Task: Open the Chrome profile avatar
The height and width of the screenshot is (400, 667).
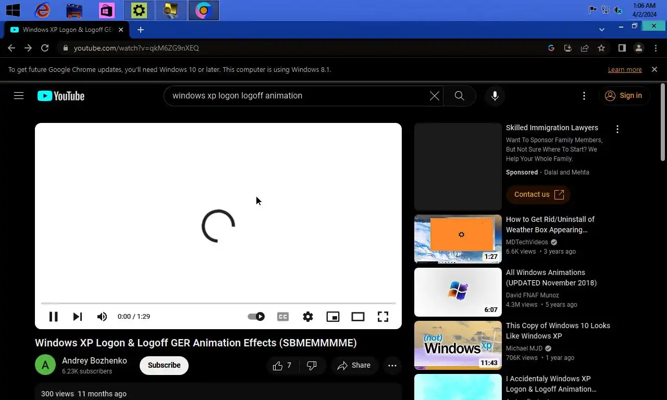Action: [638, 48]
